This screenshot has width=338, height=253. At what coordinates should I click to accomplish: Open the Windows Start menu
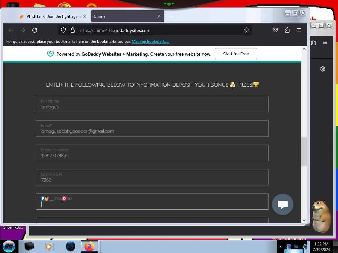9,246
